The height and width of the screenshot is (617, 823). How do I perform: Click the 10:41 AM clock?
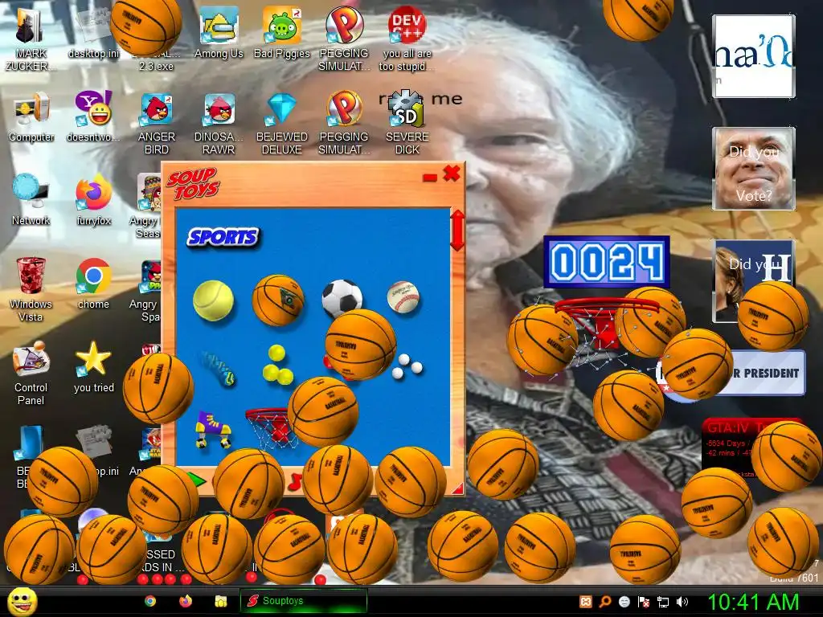[753, 602]
